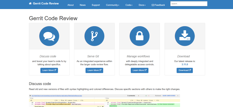Click the padlock Manage workflows icon
The width and height of the screenshot is (233, 107).
pyautogui.click(x=139, y=36)
